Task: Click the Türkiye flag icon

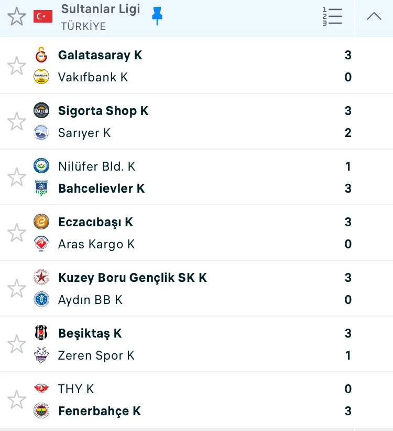Action: point(43,16)
